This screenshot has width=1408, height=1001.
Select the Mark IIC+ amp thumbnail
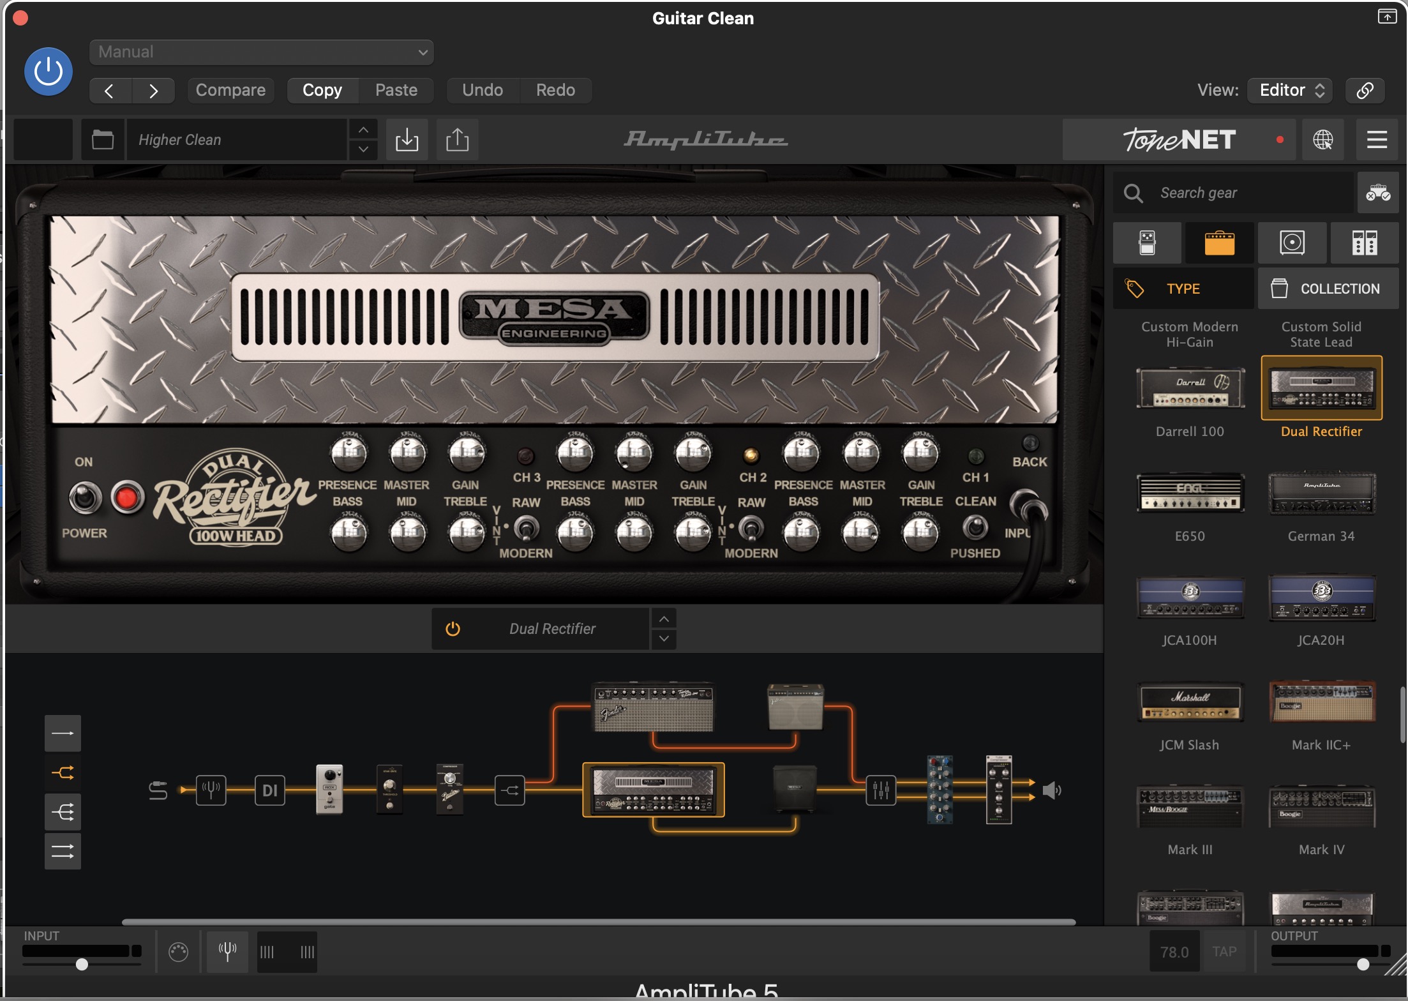click(x=1321, y=702)
